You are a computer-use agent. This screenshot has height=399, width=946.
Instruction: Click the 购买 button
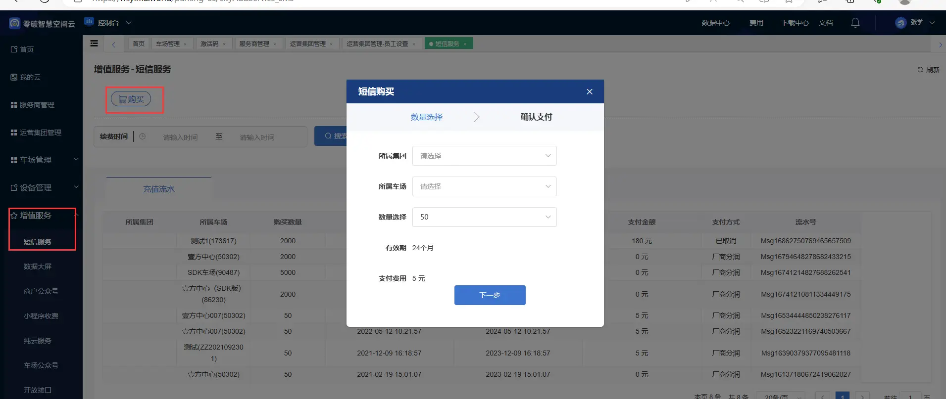click(131, 99)
